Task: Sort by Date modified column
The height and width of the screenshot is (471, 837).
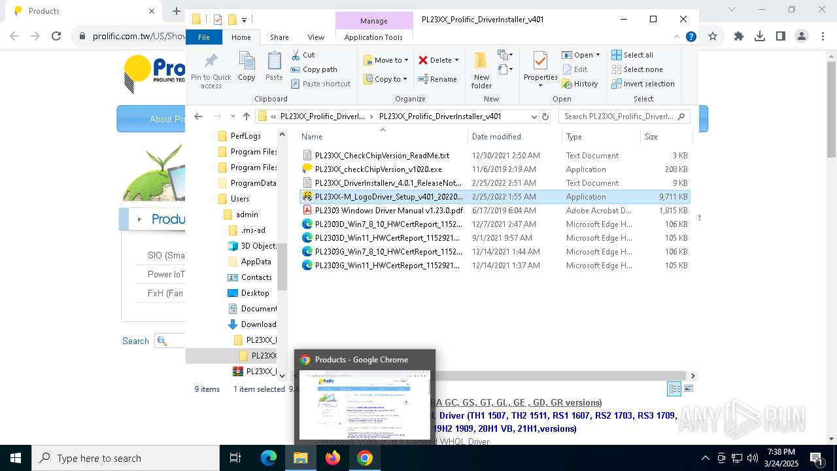Action: [515, 137]
